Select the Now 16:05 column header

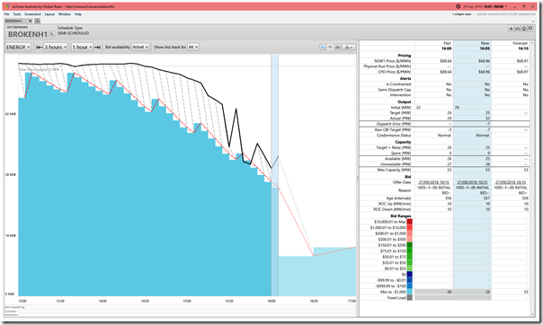point(472,46)
